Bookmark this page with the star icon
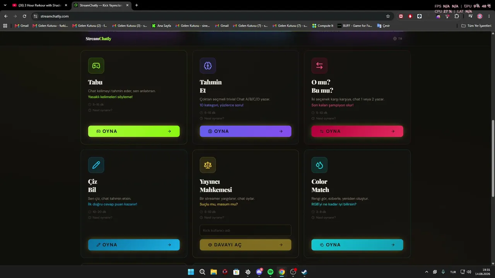Screen dimensions: 495x278 (x=388, y=16)
